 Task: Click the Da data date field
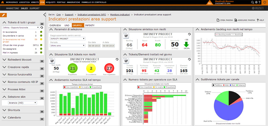(94, 46)
